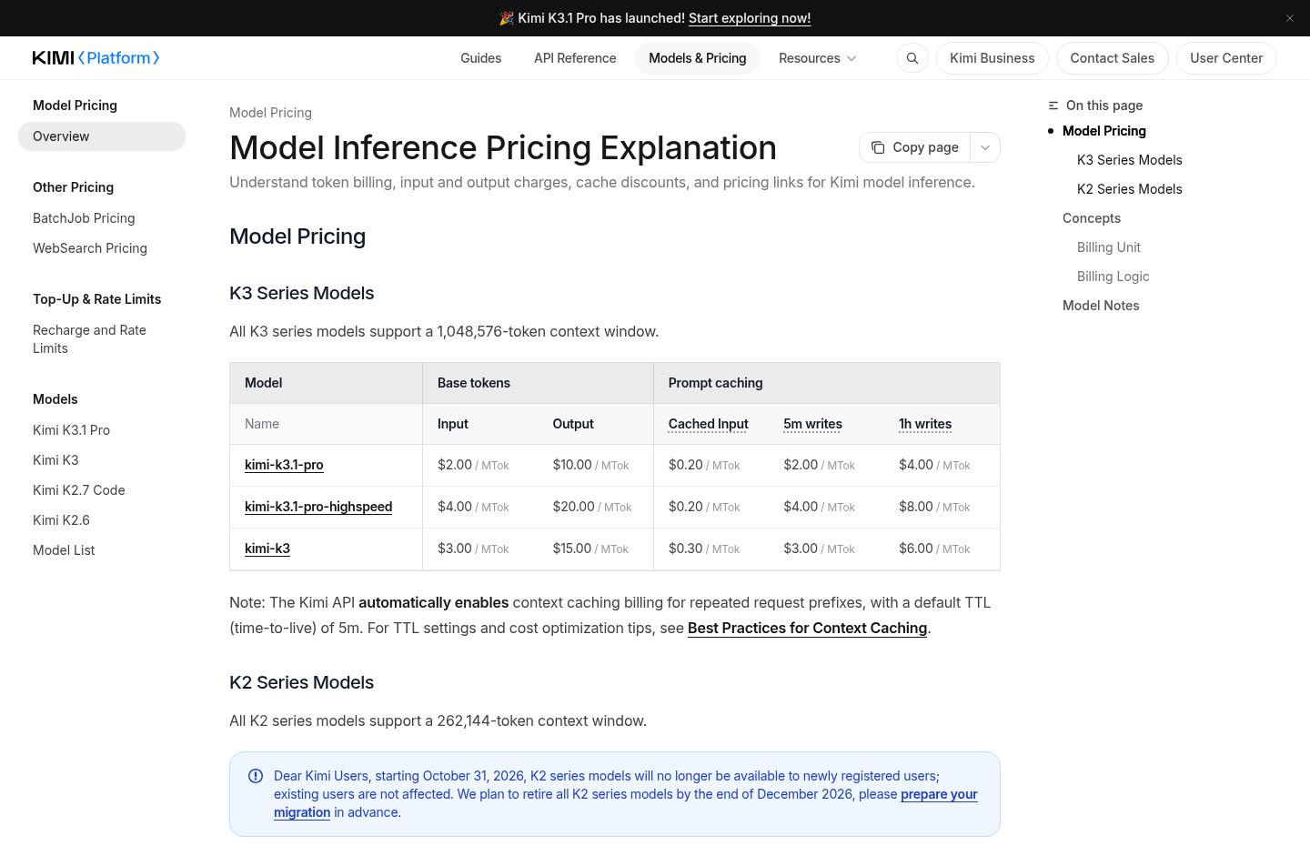This screenshot has width=1310, height=846.
Task: Open the kimi-k3.1-pro model link
Action: tap(284, 465)
